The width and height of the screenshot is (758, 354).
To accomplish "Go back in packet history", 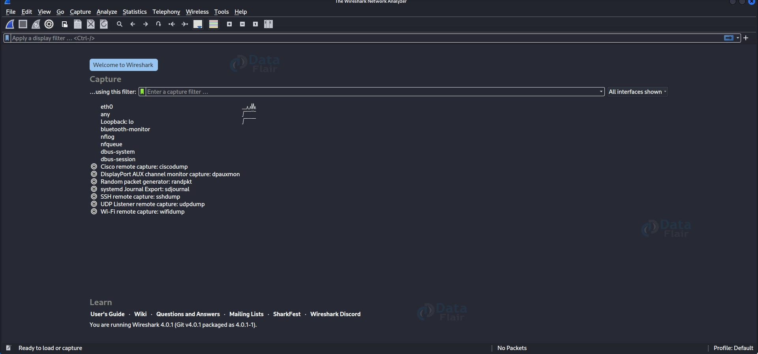I will [x=133, y=24].
